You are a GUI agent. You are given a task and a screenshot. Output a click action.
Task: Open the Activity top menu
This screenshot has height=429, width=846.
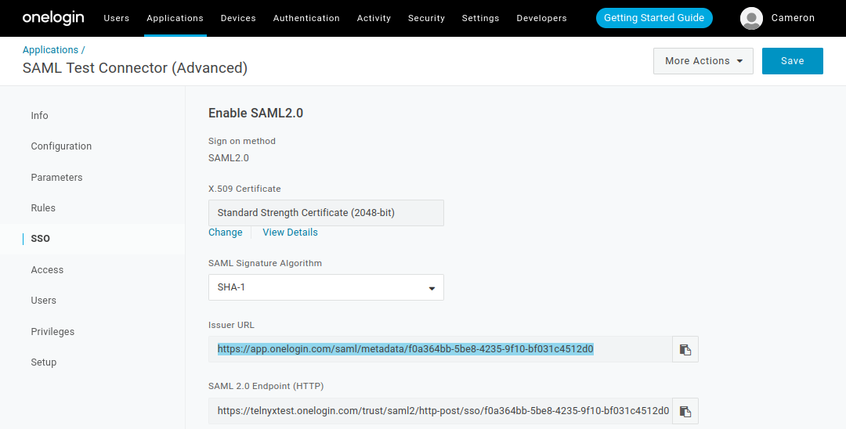pos(374,18)
